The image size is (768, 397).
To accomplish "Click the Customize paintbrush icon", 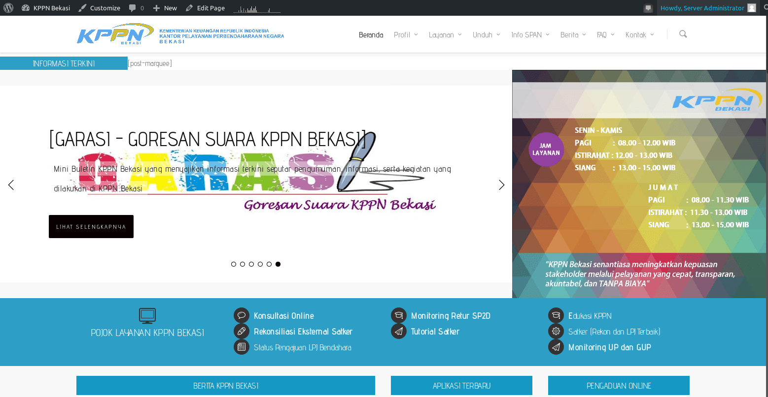I will [x=82, y=8].
